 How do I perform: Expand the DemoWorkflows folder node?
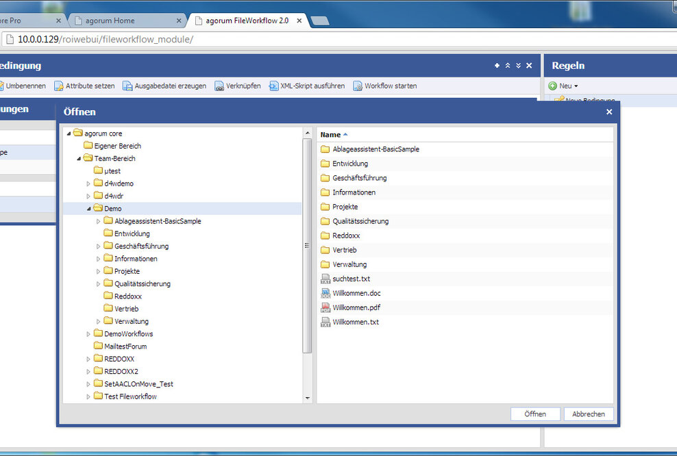click(x=88, y=334)
